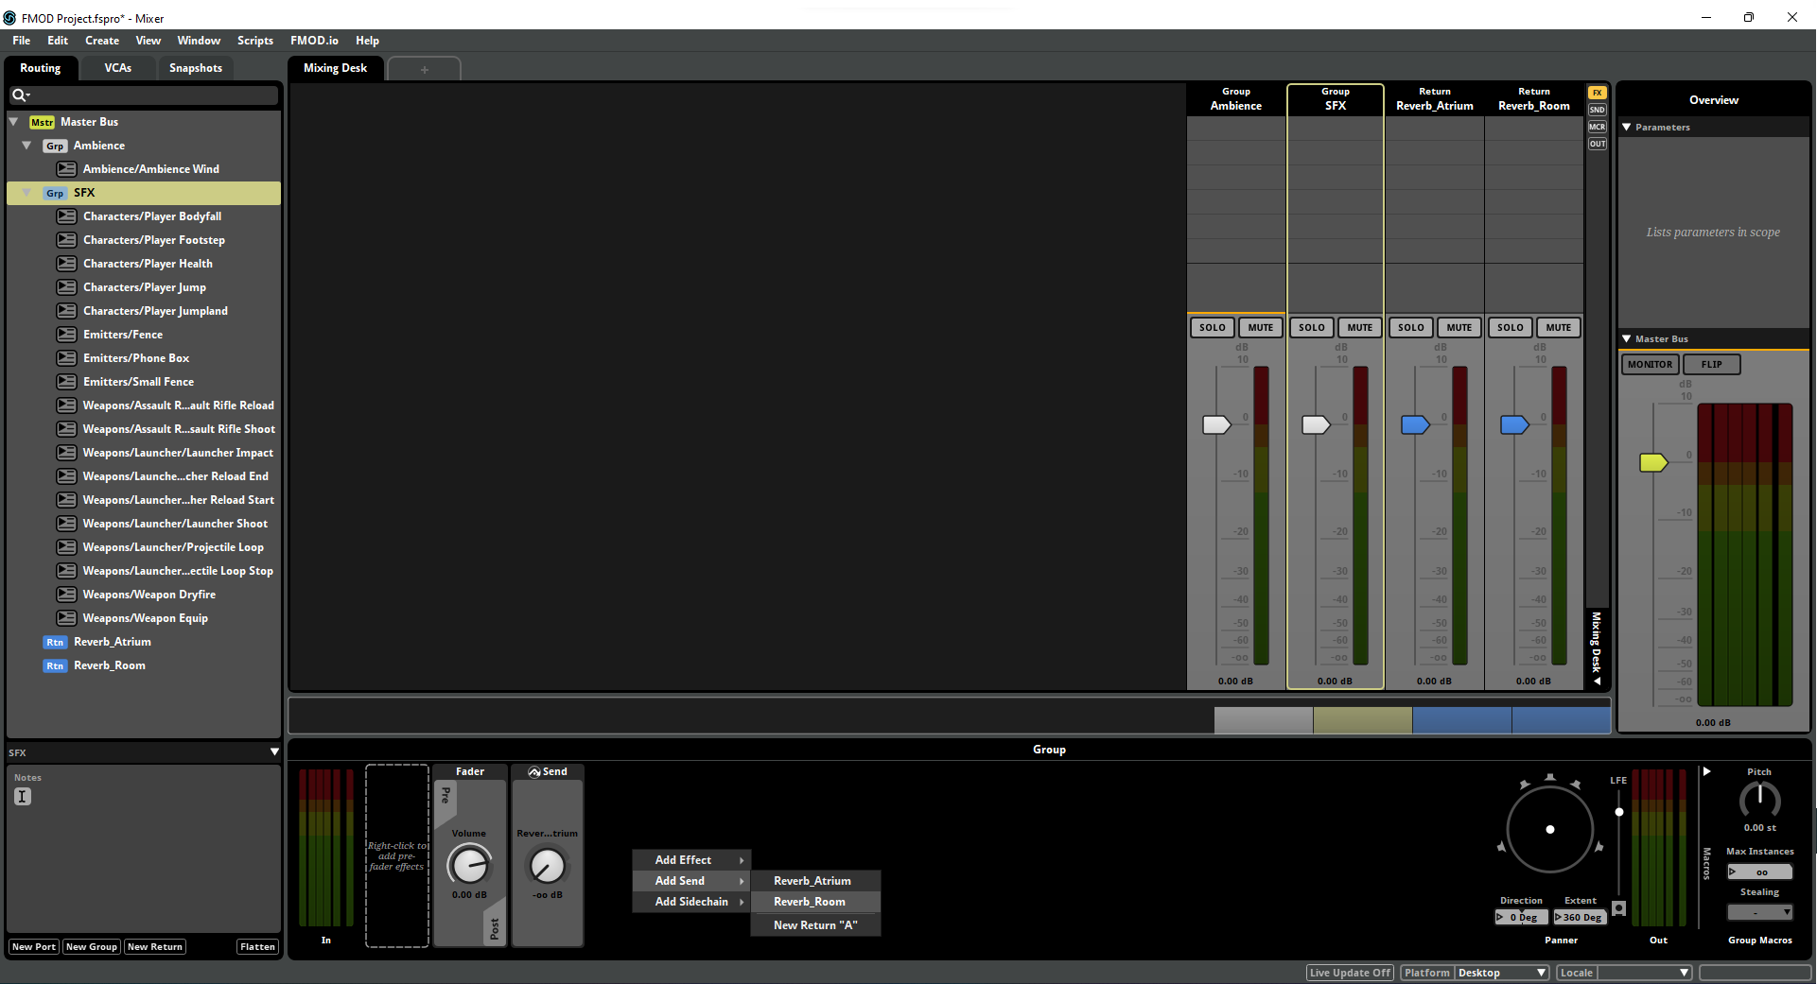Viewport: 1817px width, 984px height.
Task: Click the panner surround-linking square icon
Action: pyautogui.click(x=1619, y=908)
